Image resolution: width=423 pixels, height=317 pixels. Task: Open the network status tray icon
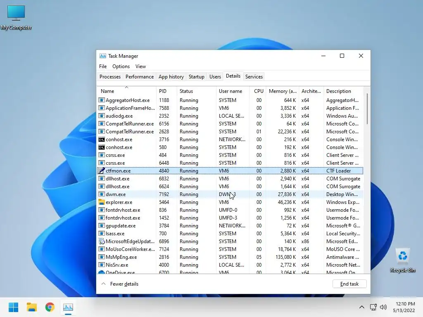[373, 307]
